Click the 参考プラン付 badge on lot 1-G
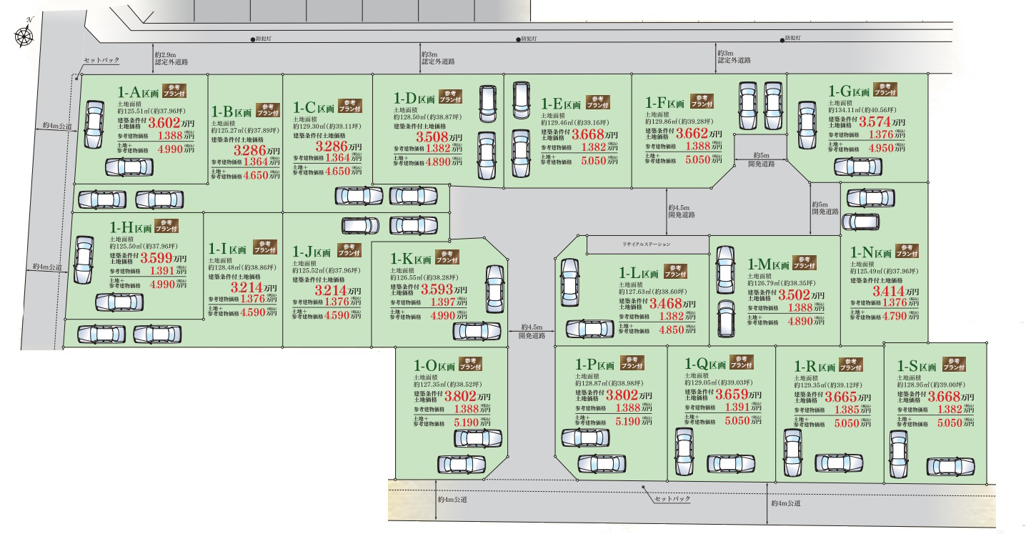The image size is (1026, 534). pyautogui.click(x=885, y=89)
